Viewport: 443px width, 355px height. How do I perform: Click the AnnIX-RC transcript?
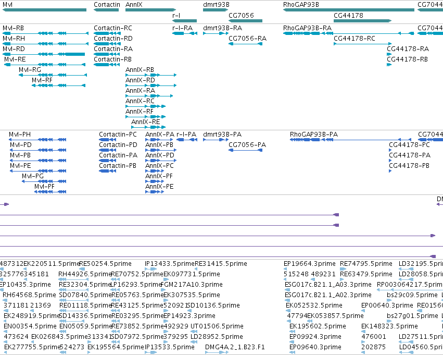pos(146,106)
